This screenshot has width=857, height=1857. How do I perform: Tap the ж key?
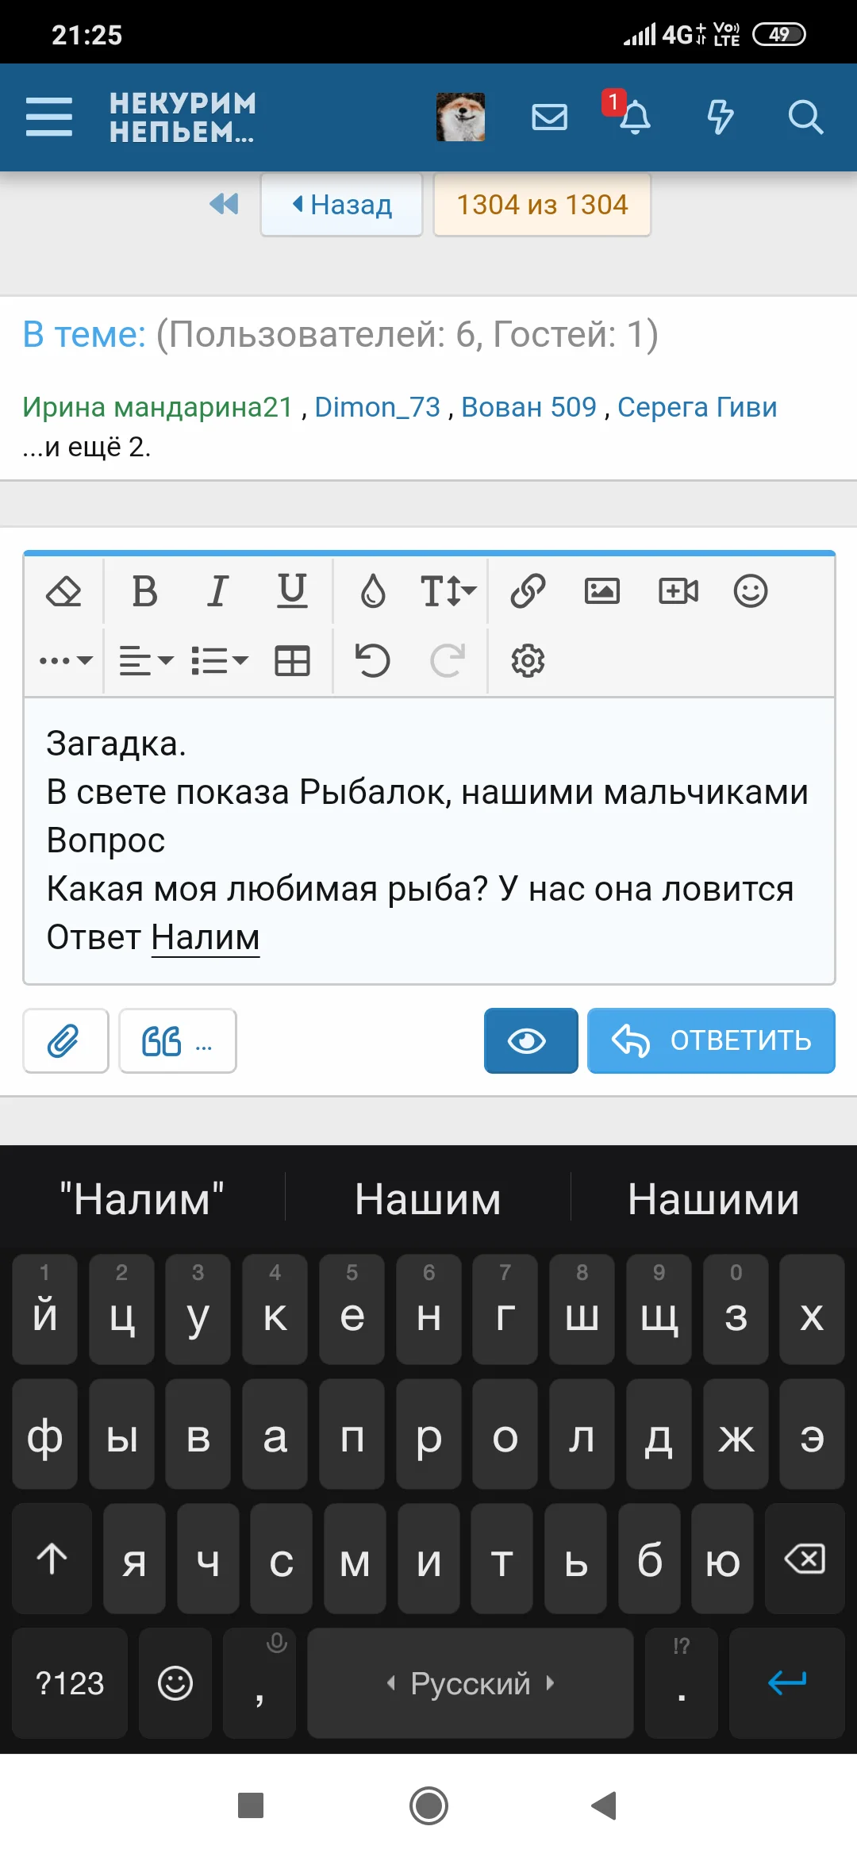(736, 1434)
